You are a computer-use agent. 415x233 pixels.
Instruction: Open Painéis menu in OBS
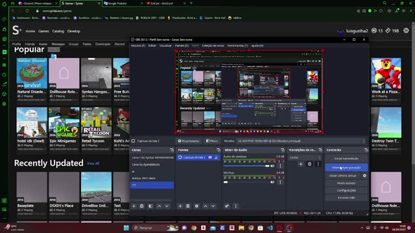click(182, 45)
